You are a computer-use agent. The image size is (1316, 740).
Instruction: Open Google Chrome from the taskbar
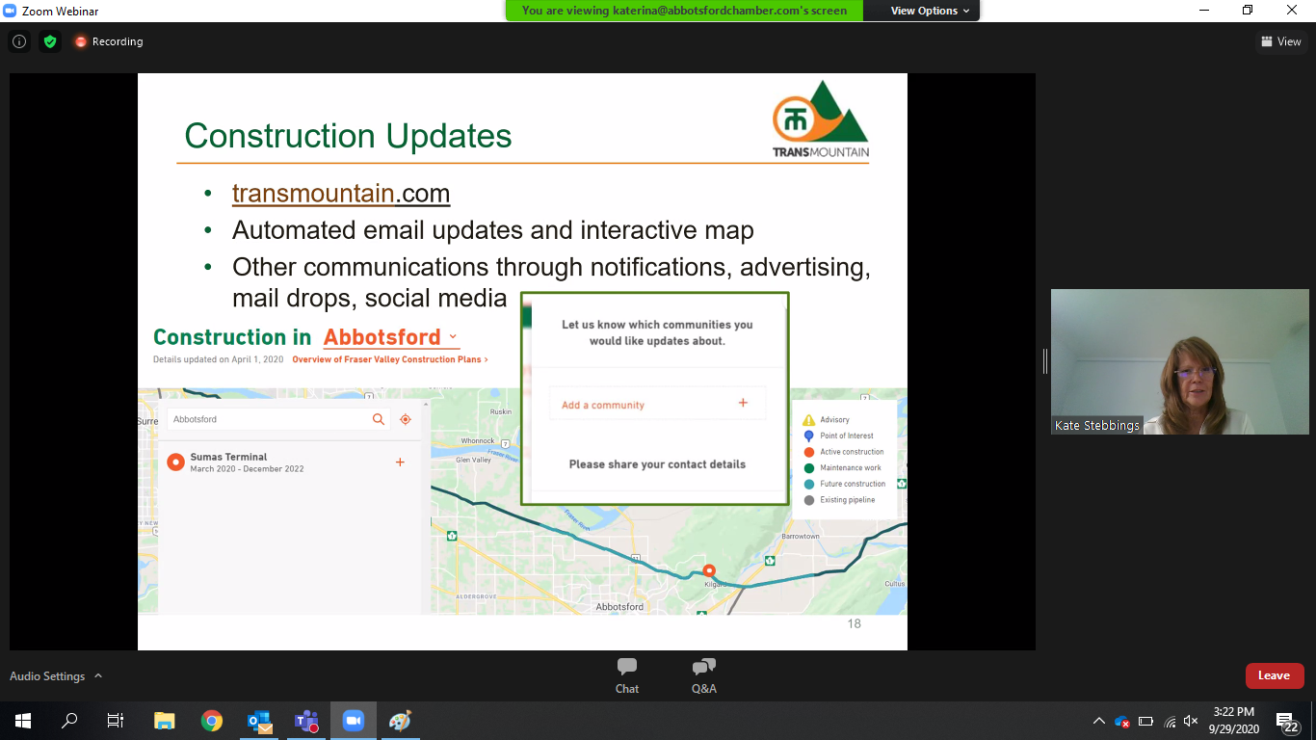point(212,721)
